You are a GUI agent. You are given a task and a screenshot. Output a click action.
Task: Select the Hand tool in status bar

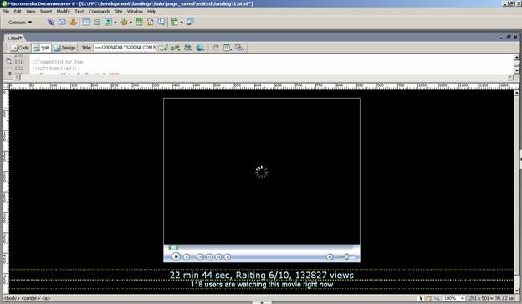point(429,298)
